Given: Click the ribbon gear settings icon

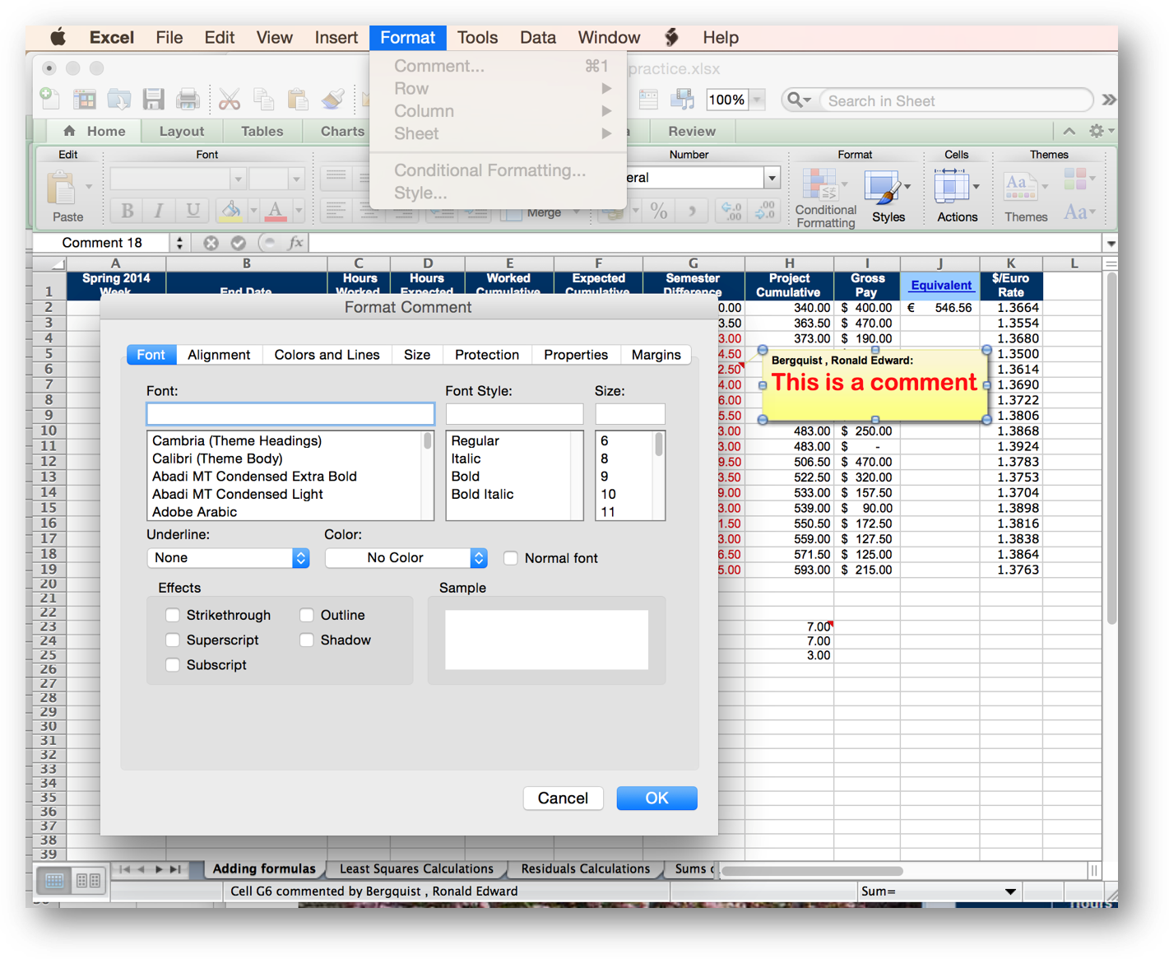Looking at the screenshot, I should click(x=1096, y=131).
